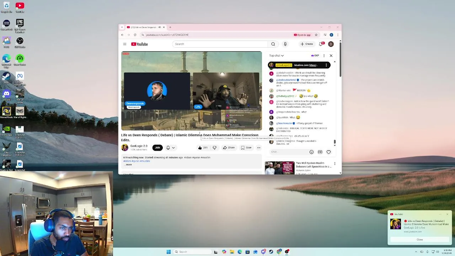Open the chat emoji picker
455x256 pixels.
point(311,152)
